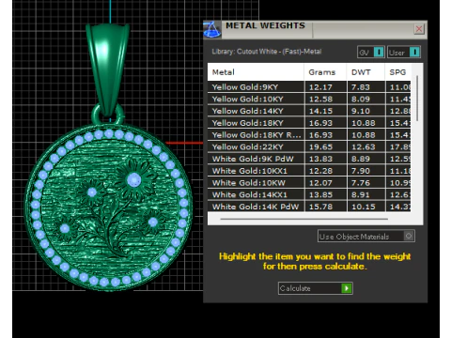
Task: Select the White Gold:14KX1 row
Action: 309,194
